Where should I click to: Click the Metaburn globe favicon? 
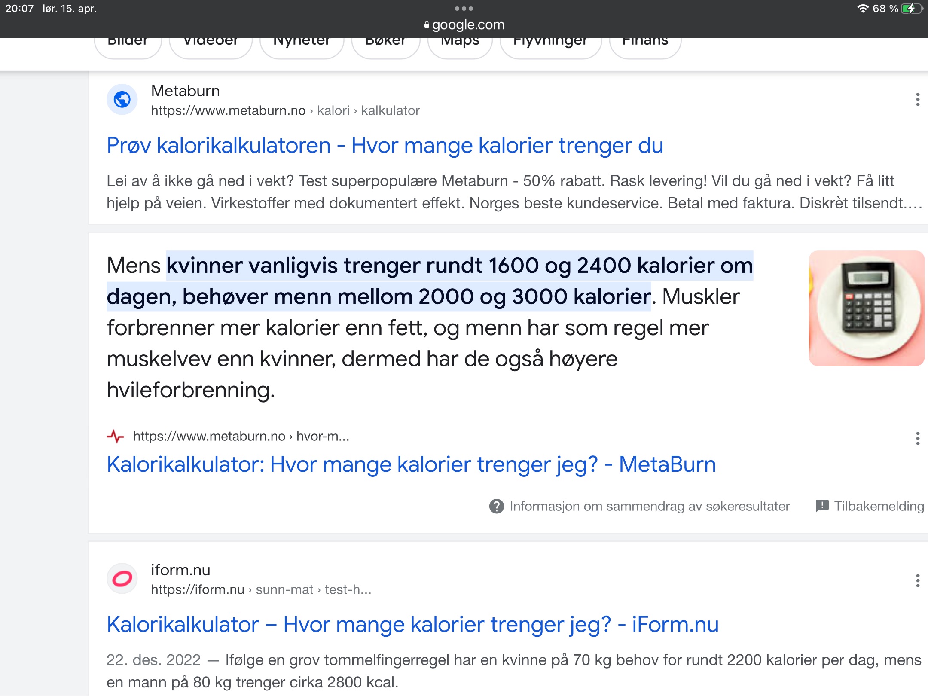pyautogui.click(x=122, y=100)
